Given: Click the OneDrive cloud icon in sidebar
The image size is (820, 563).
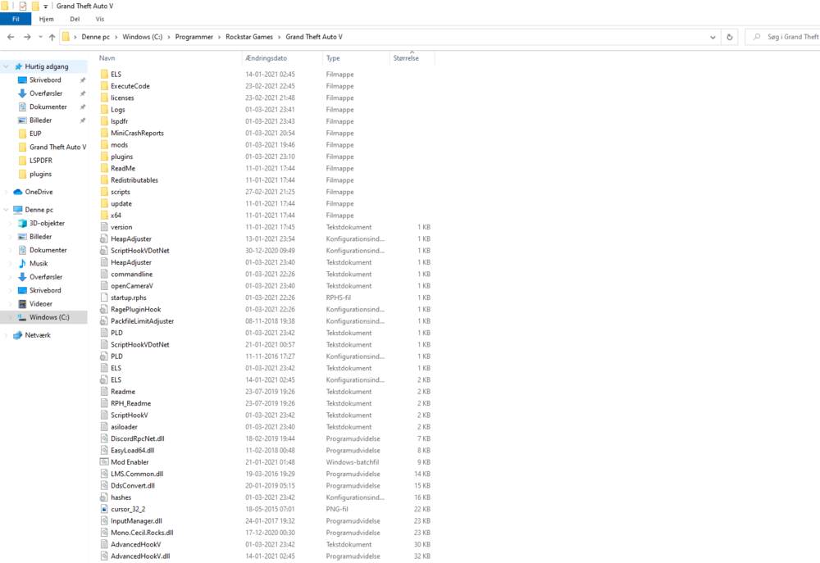Looking at the screenshot, I should tap(18, 192).
